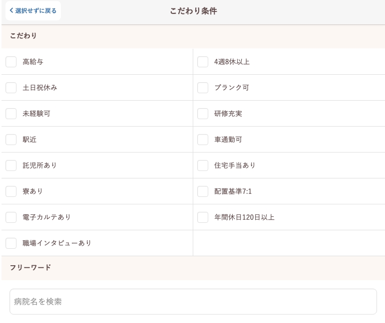Click the 年間休日120日以上 label text
This screenshot has height=323, width=385.
244,217
